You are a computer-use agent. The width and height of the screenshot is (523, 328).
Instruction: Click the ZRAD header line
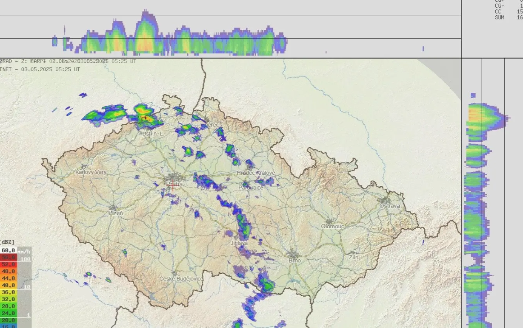(68, 61)
